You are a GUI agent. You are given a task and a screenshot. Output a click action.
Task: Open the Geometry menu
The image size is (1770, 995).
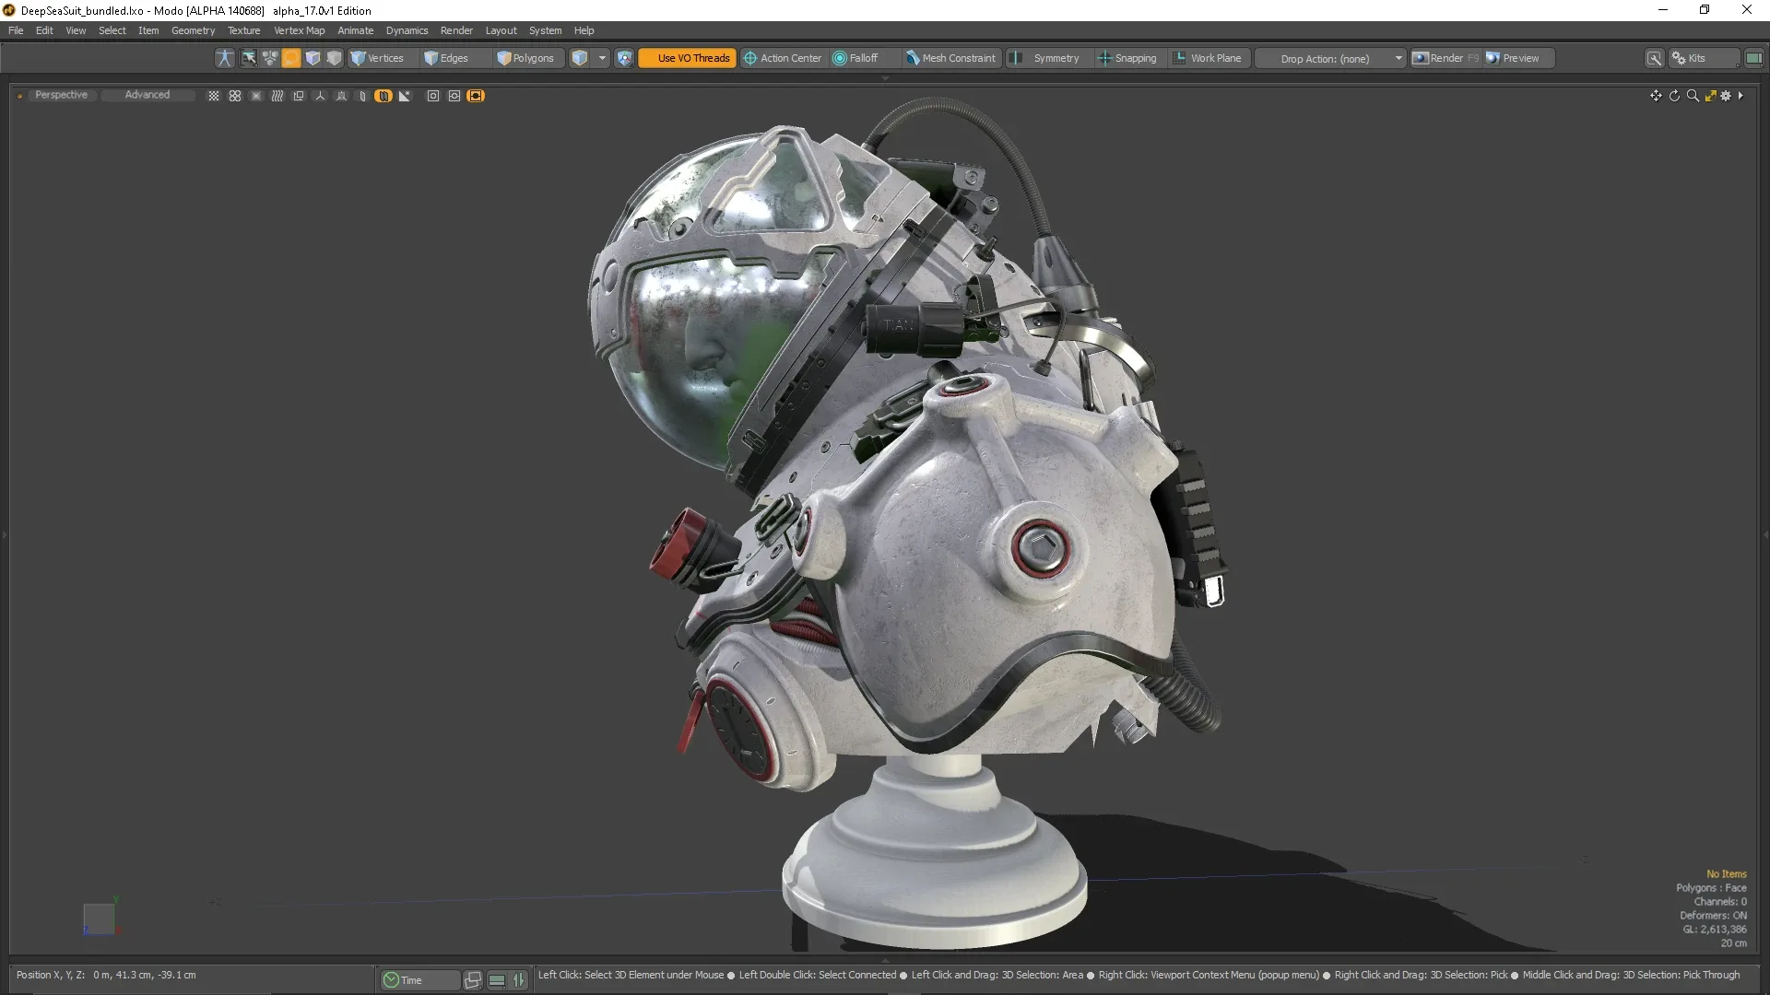click(x=193, y=30)
